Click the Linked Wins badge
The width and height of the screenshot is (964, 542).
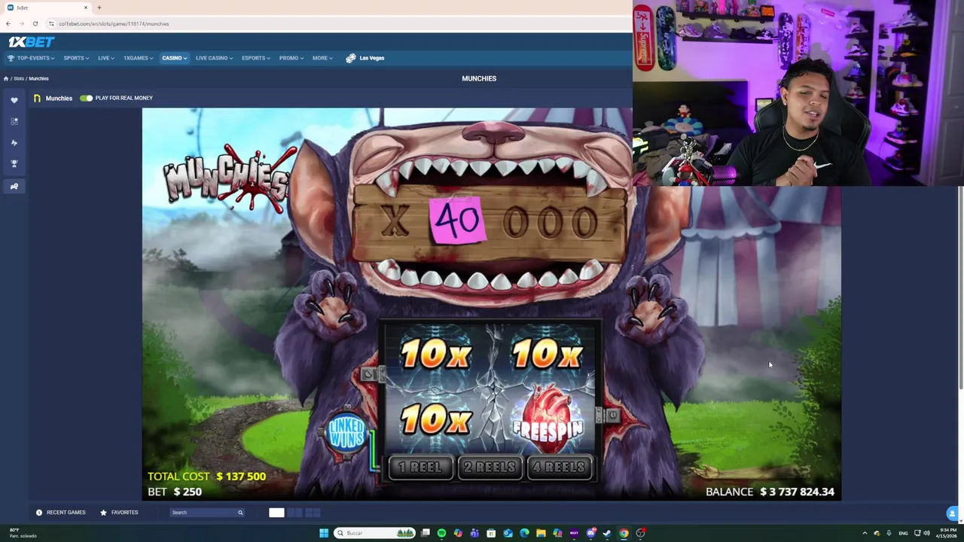tap(346, 434)
